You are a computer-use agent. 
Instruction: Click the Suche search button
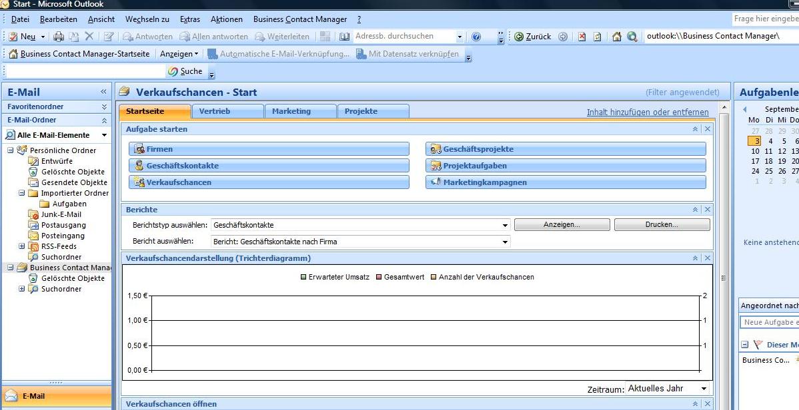click(x=185, y=71)
